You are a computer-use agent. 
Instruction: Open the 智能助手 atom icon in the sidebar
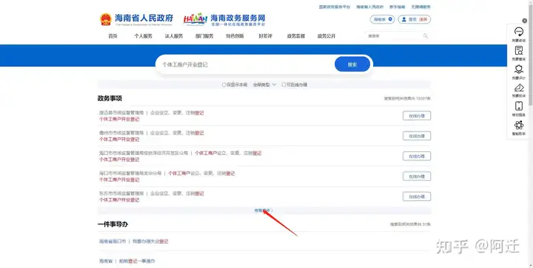click(x=519, y=125)
